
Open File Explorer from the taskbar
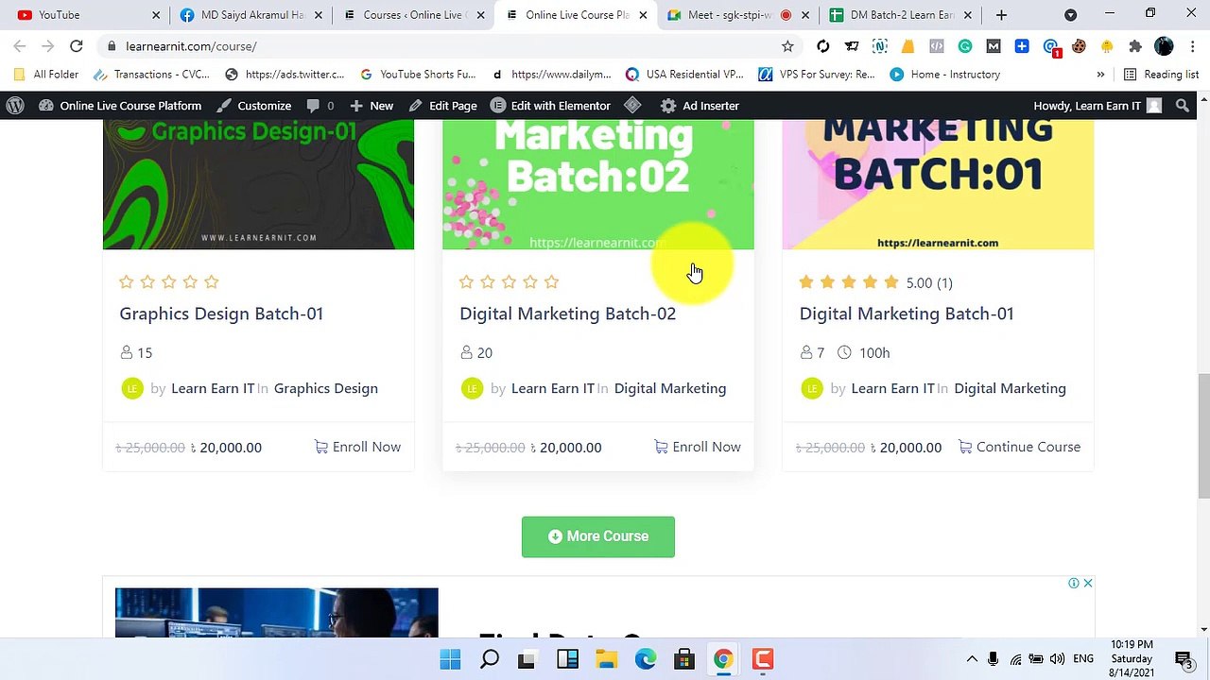coord(606,659)
